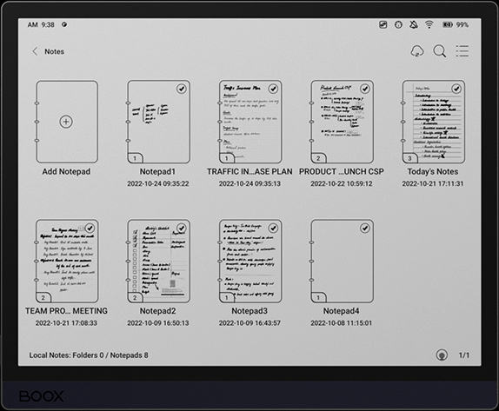Toggle the Notepad2 selection checkmark
This screenshot has height=411, width=499.
pos(182,228)
